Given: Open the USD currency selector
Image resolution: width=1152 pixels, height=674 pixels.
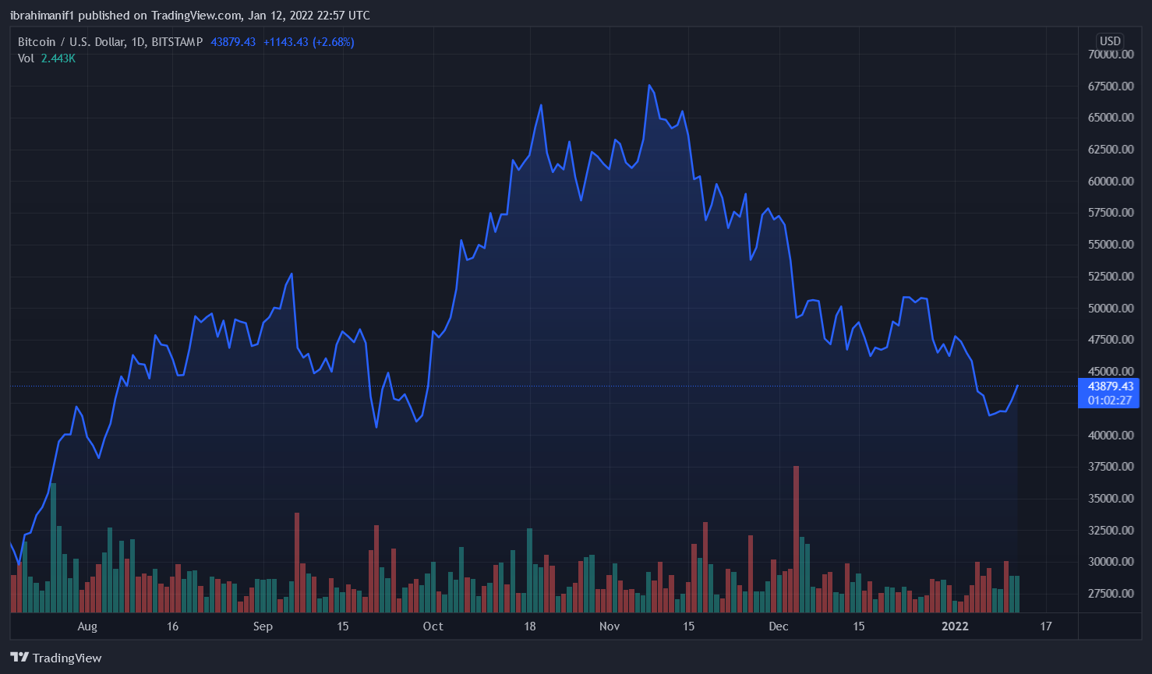Looking at the screenshot, I should coord(1110,41).
